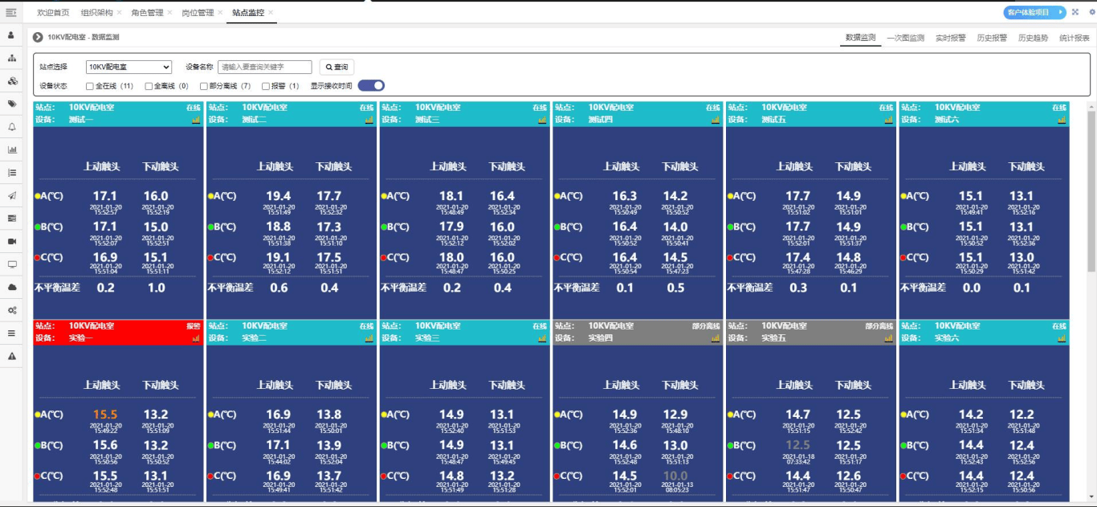Open the video camera icon in sidebar
The width and height of the screenshot is (1097, 507).
tap(12, 241)
